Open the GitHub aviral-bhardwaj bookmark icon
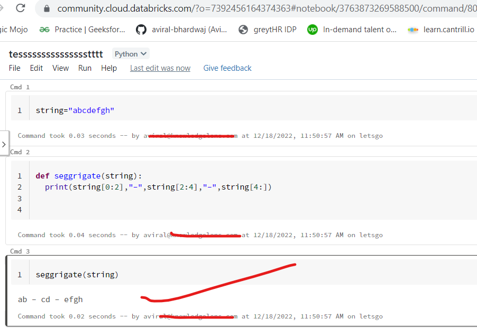The height and width of the screenshot is (328, 477). point(141,30)
